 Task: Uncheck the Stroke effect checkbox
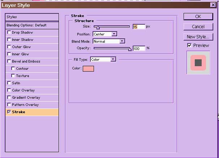coord(9,112)
